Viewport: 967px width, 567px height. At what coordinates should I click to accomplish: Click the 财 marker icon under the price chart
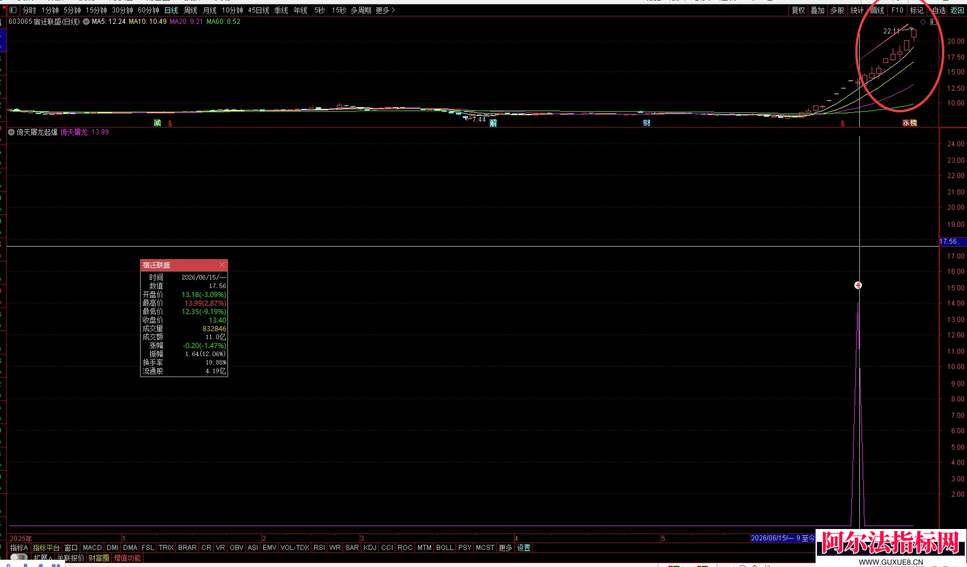(x=647, y=123)
